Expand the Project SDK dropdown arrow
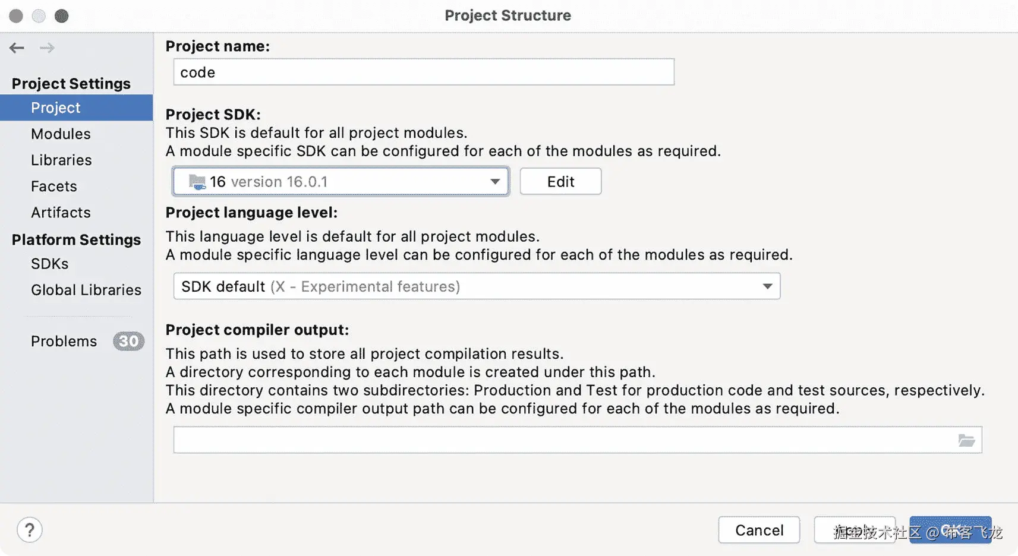 point(494,182)
